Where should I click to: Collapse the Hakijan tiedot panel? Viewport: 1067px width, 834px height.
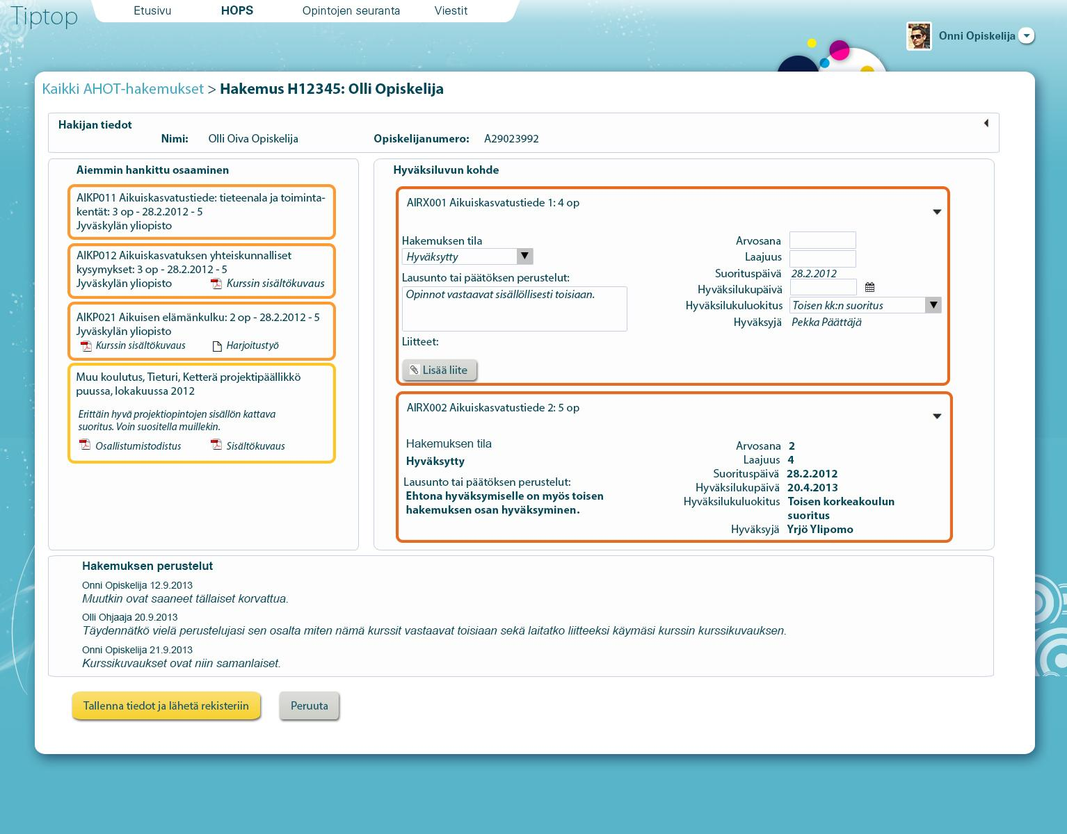click(x=986, y=124)
